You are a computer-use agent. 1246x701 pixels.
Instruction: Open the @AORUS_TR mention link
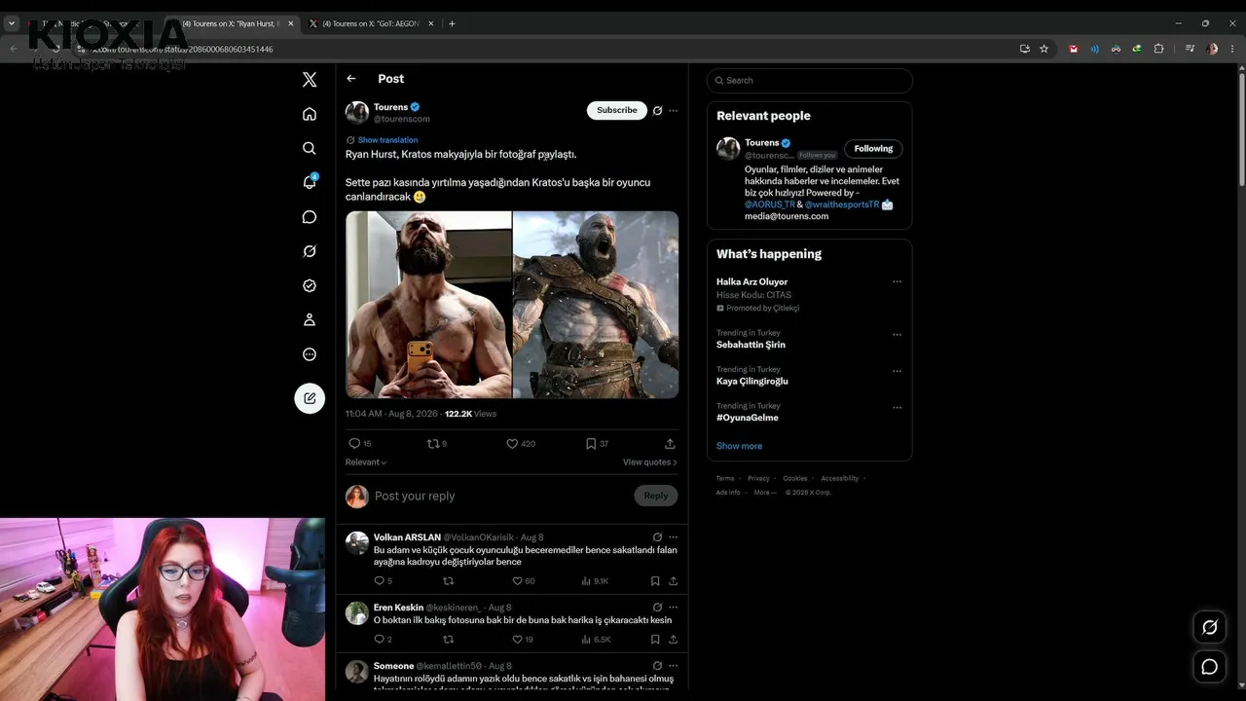click(770, 204)
